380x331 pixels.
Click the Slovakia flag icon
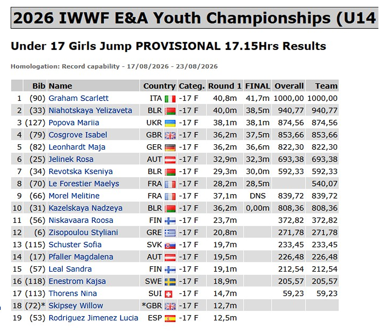point(170,245)
